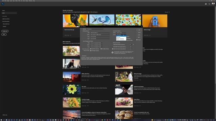The width and height of the screenshot is (216, 121).
Task: Collapse the open Intent dropdown field
Action: tap(121, 35)
